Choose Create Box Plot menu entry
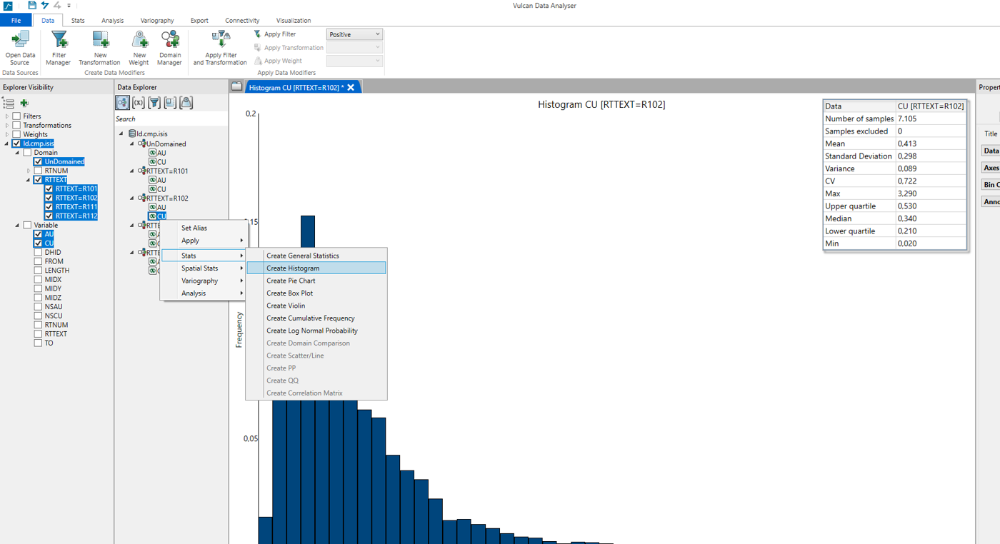1000x544 pixels. (316, 293)
